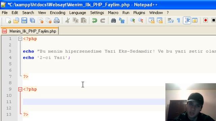Cut selection with the scissors icon
Screen dimensions: 216x121
(67, 21)
